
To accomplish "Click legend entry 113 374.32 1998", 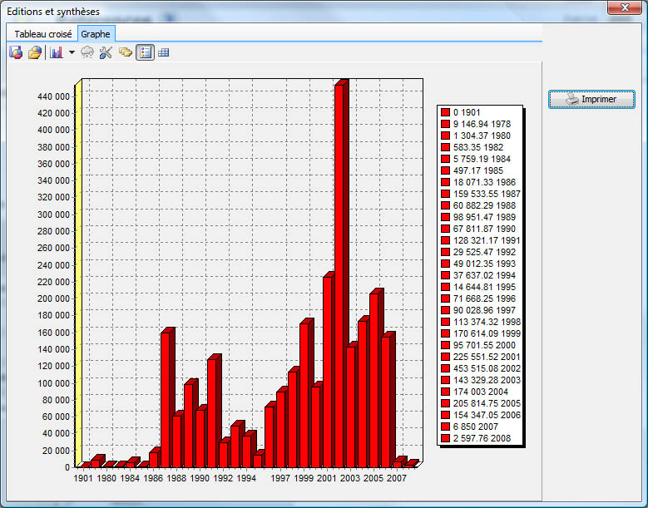I will pos(481,322).
